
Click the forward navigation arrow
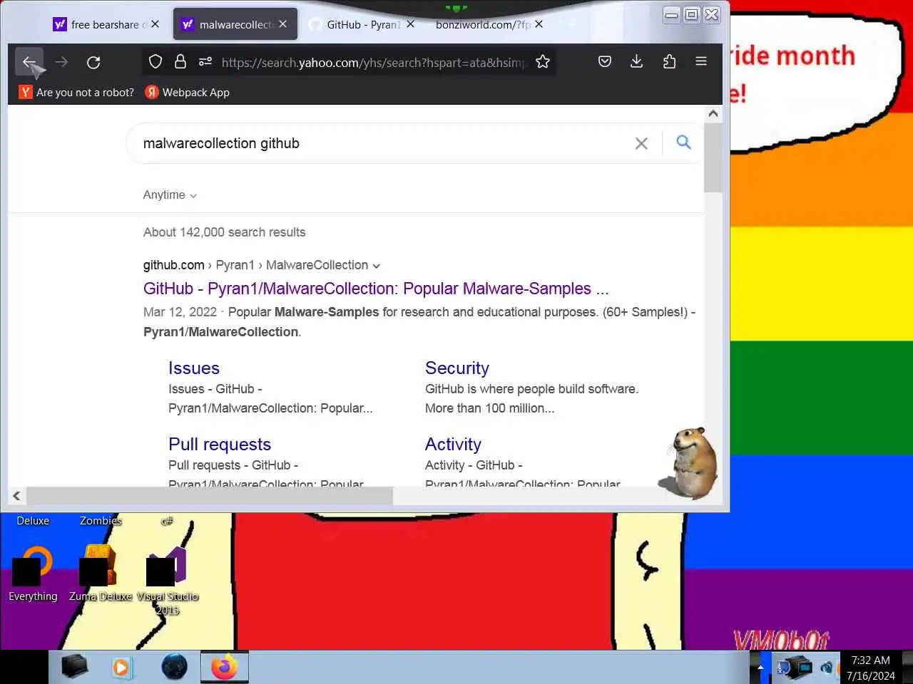pos(61,62)
